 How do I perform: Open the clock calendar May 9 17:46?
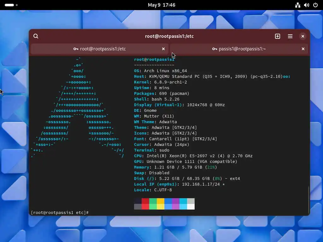pos(161,5)
